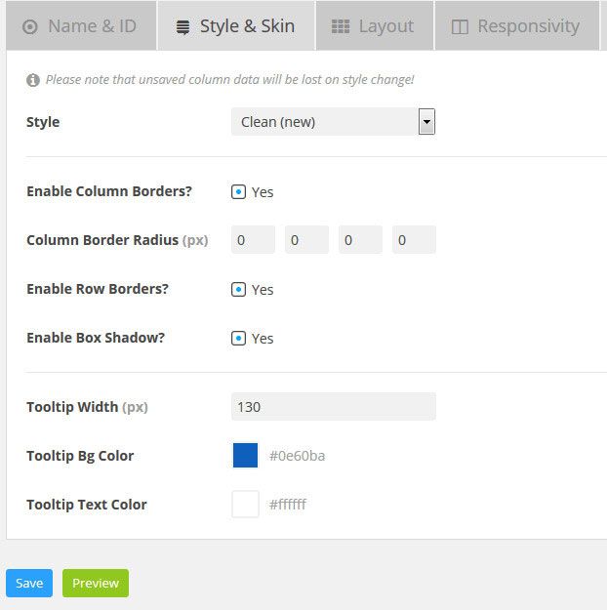Disable the Box Shadow option

coord(239,338)
